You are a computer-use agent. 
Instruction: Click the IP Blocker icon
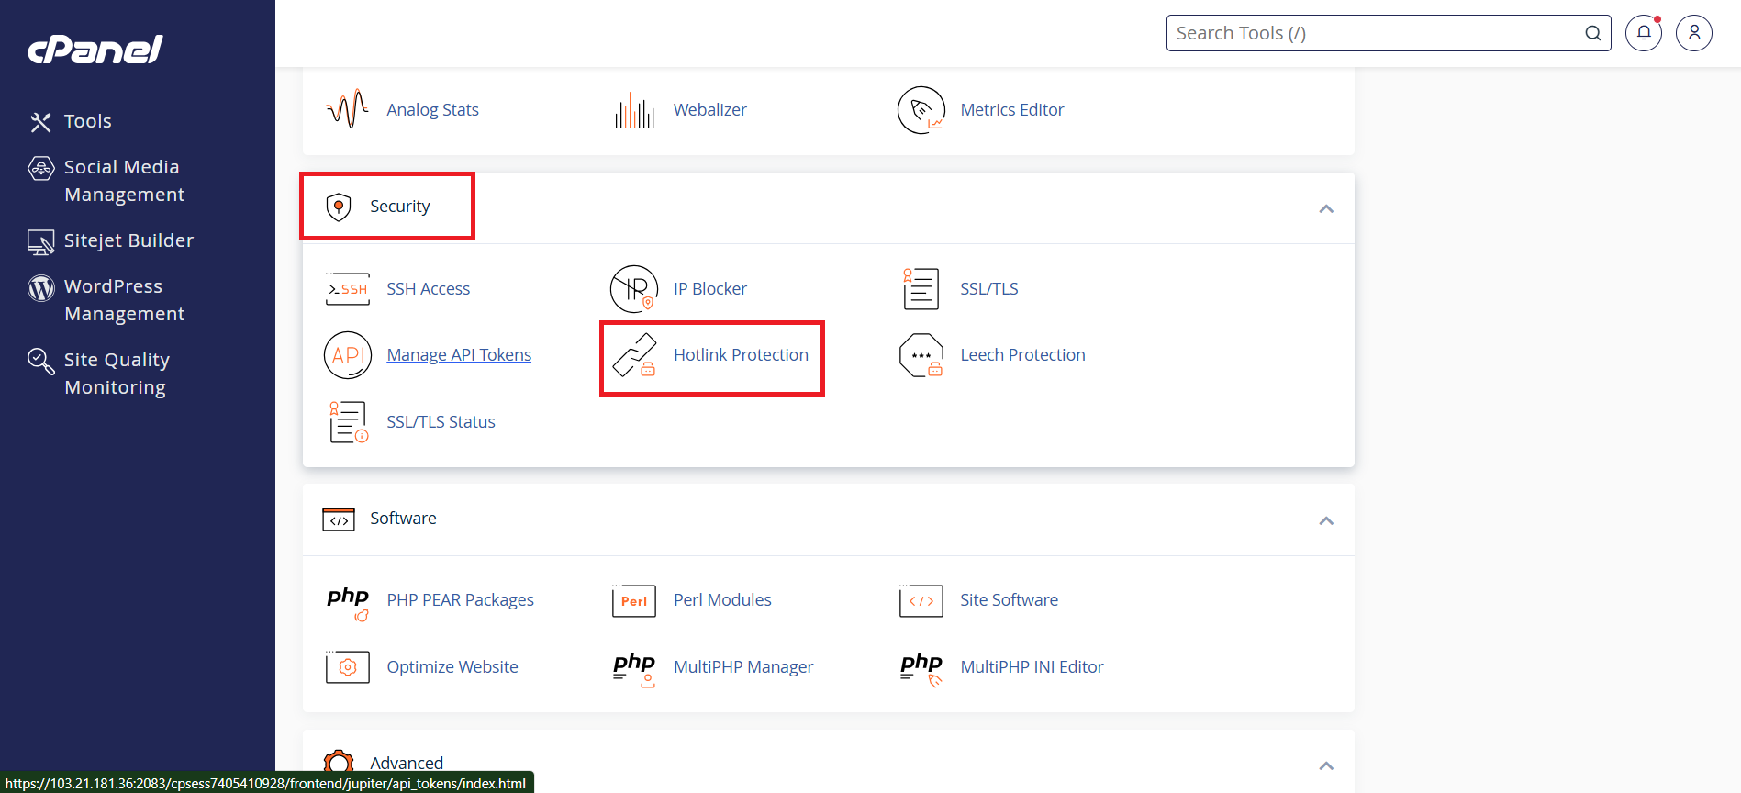[x=634, y=289]
